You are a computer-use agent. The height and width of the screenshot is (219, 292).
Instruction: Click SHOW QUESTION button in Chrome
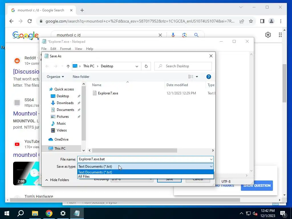[257, 185]
